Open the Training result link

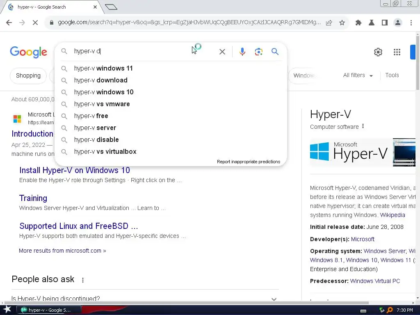(x=33, y=198)
